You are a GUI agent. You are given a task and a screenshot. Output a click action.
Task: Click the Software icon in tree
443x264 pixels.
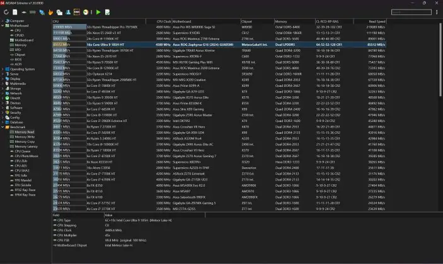click(x=8, y=107)
